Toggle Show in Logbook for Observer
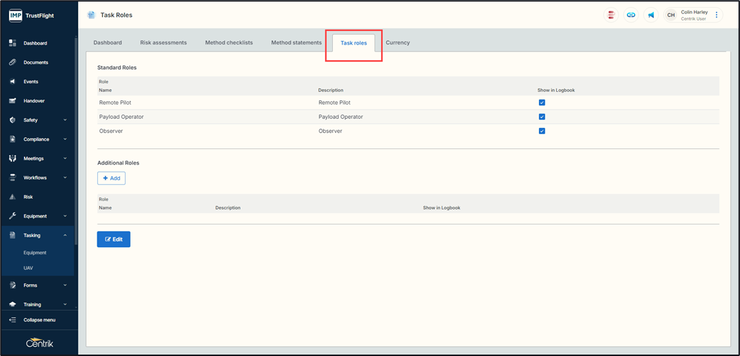The width and height of the screenshot is (740, 356). [542, 131]
